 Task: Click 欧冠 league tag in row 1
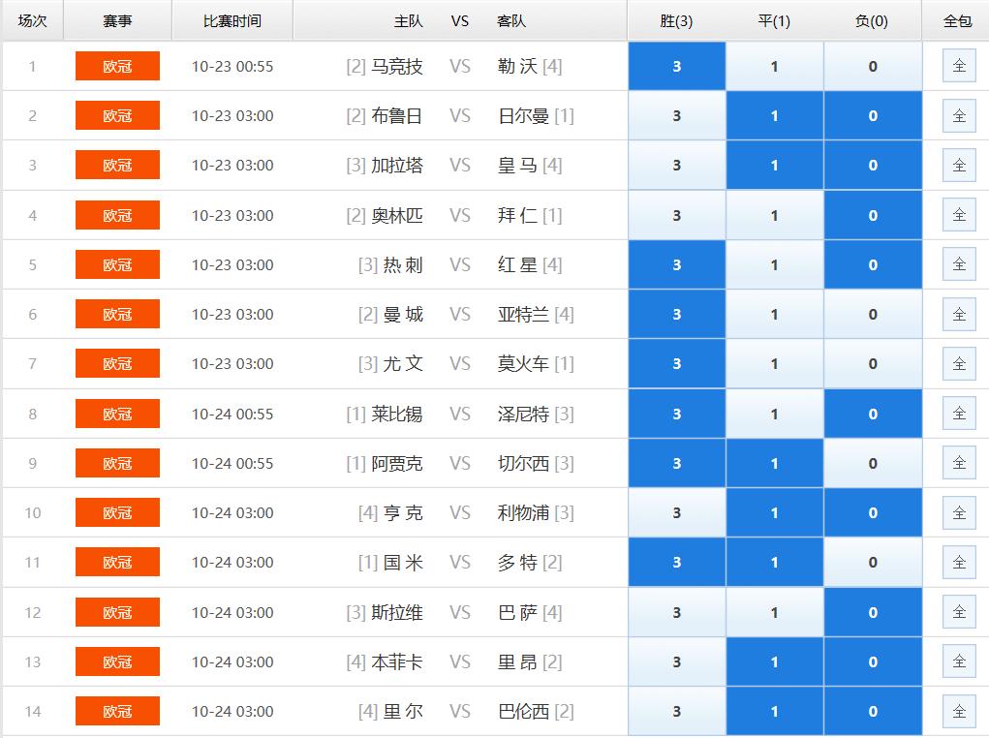point(117,66)
